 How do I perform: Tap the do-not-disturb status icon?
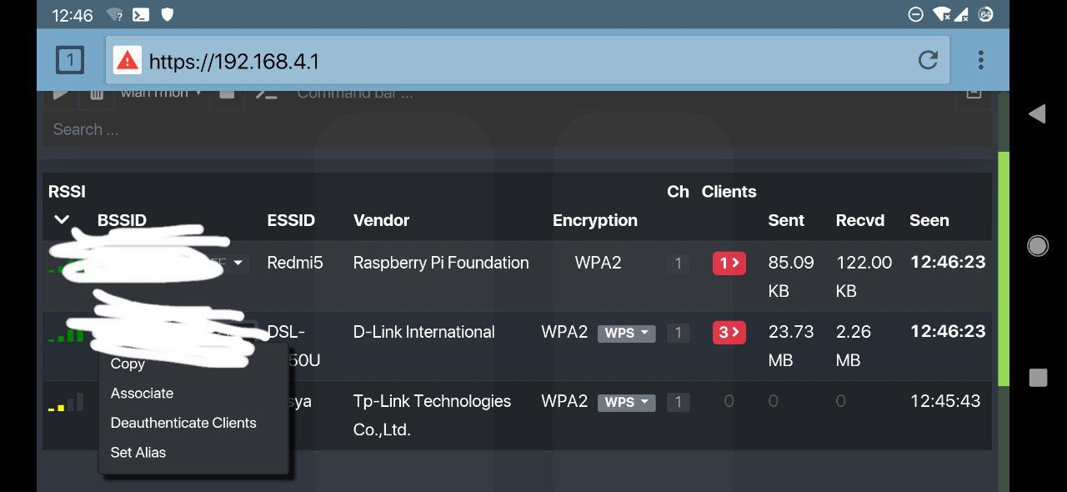pyautogui.click(x=915, y=14)
